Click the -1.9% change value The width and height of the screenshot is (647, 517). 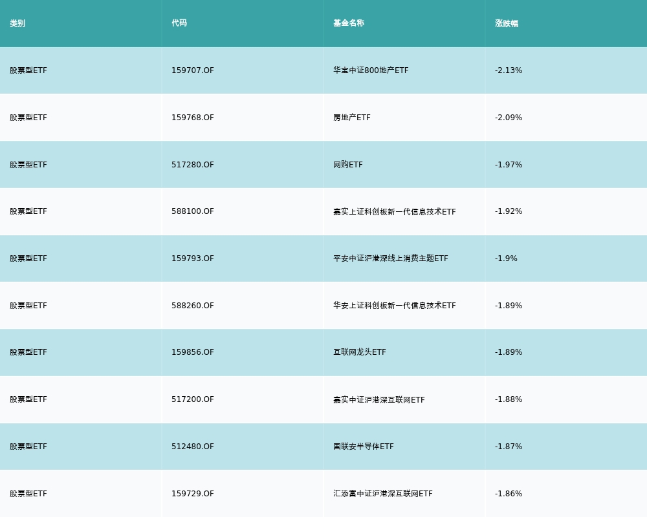507,258
